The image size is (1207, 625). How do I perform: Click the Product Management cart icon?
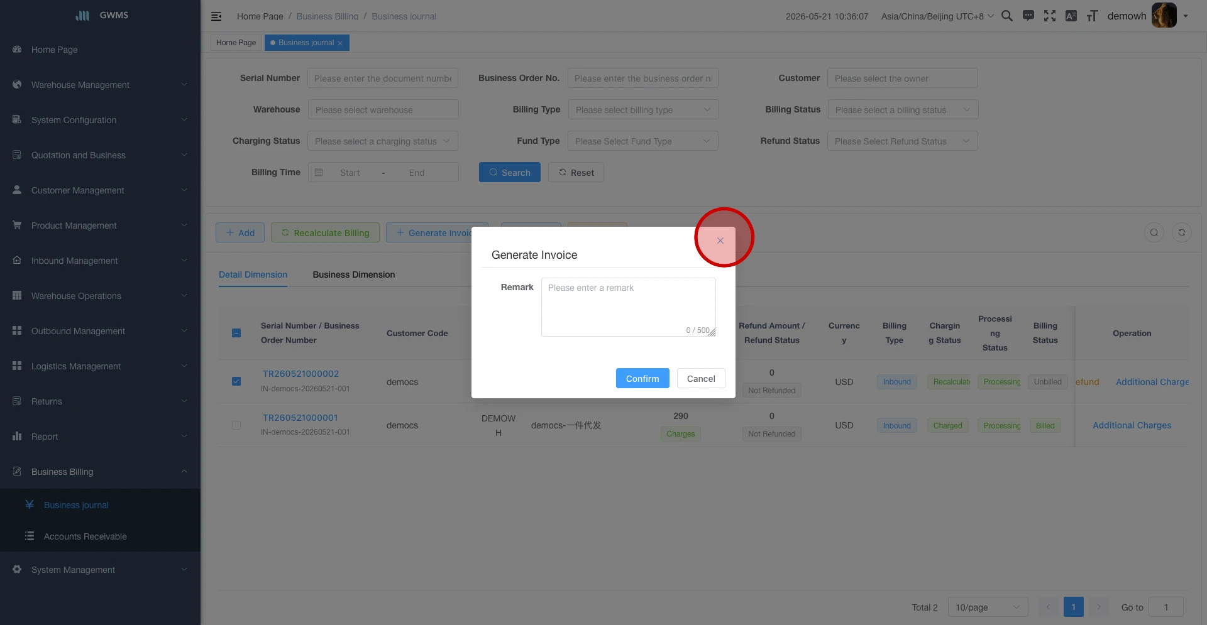click(x=17, y=225)
